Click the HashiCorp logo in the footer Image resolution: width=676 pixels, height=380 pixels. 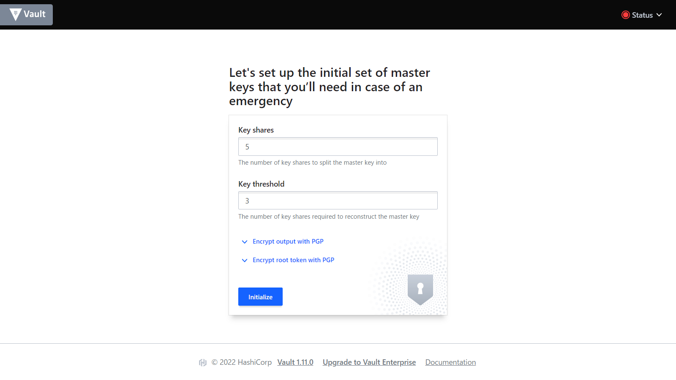click(x=203, y=363)
